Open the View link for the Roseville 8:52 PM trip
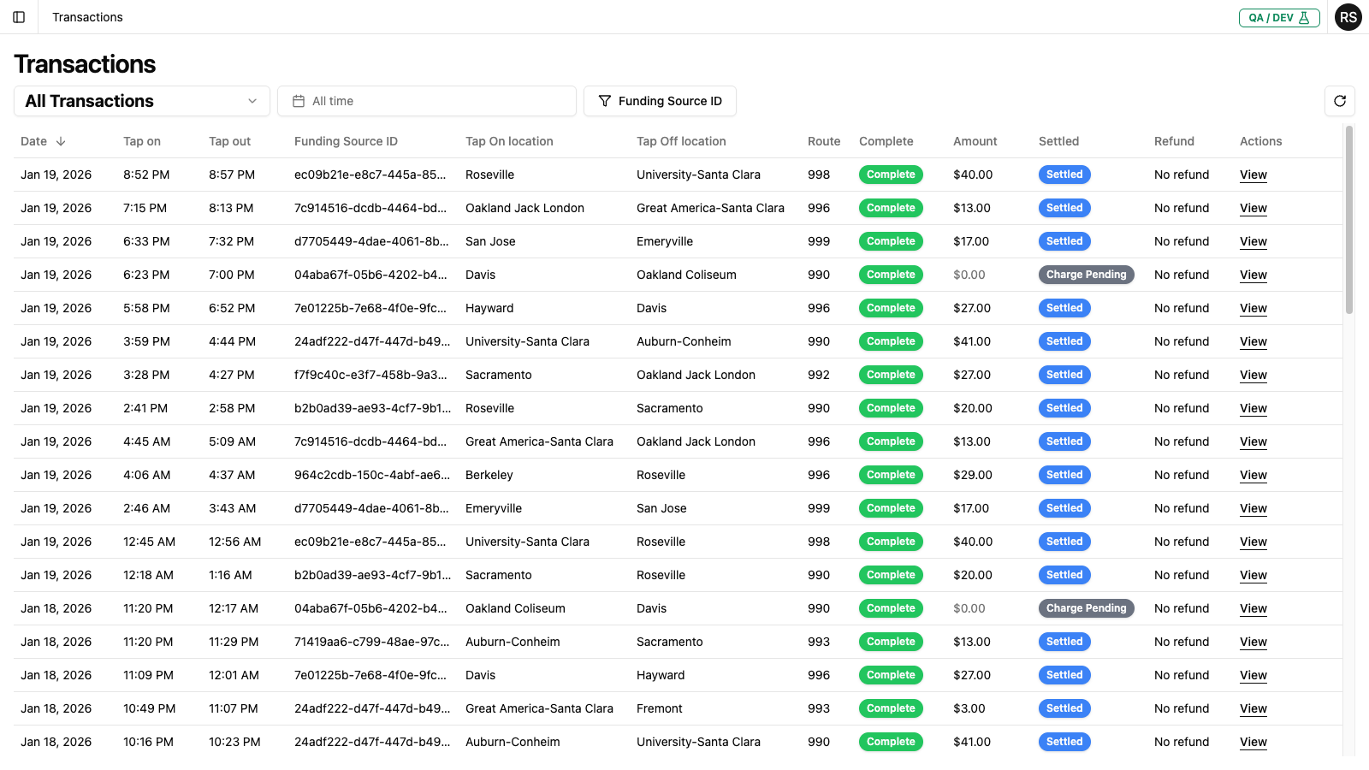1369x770 pixels. pyautogui.click(x=1253, y=175)
